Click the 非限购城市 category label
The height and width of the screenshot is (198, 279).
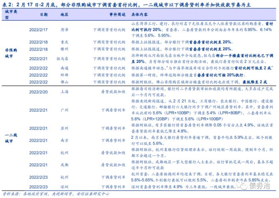11,53
